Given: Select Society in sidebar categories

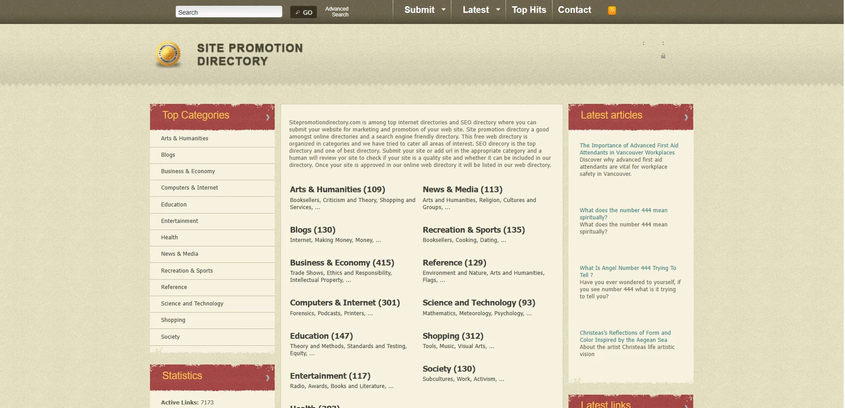Looking at the screenshot, I should click(x=170, y=337).
